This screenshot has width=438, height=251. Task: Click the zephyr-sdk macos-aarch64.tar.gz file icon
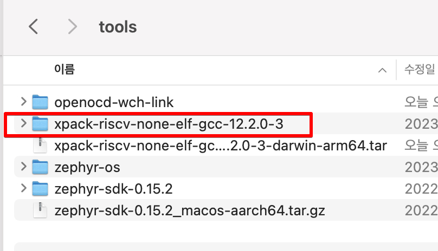40,210
